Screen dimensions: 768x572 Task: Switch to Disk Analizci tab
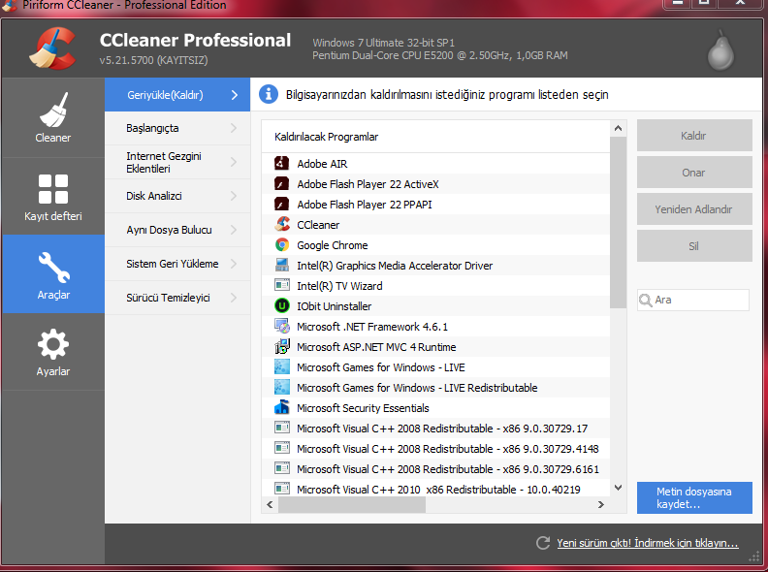click(x=177, y=196)
